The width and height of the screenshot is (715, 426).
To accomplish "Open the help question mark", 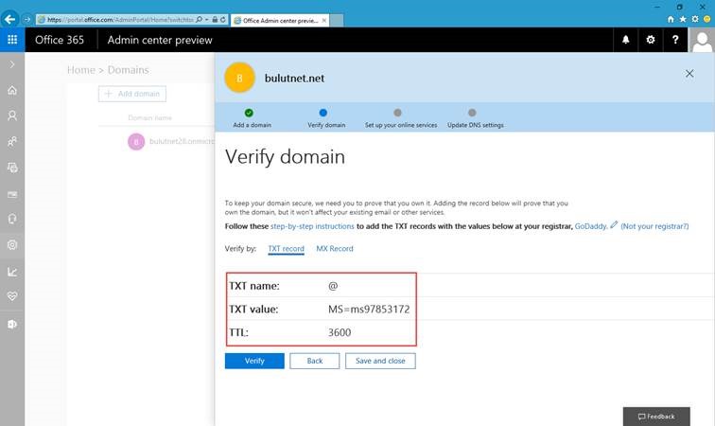I will pyautogui.click(x=675, y=40).
